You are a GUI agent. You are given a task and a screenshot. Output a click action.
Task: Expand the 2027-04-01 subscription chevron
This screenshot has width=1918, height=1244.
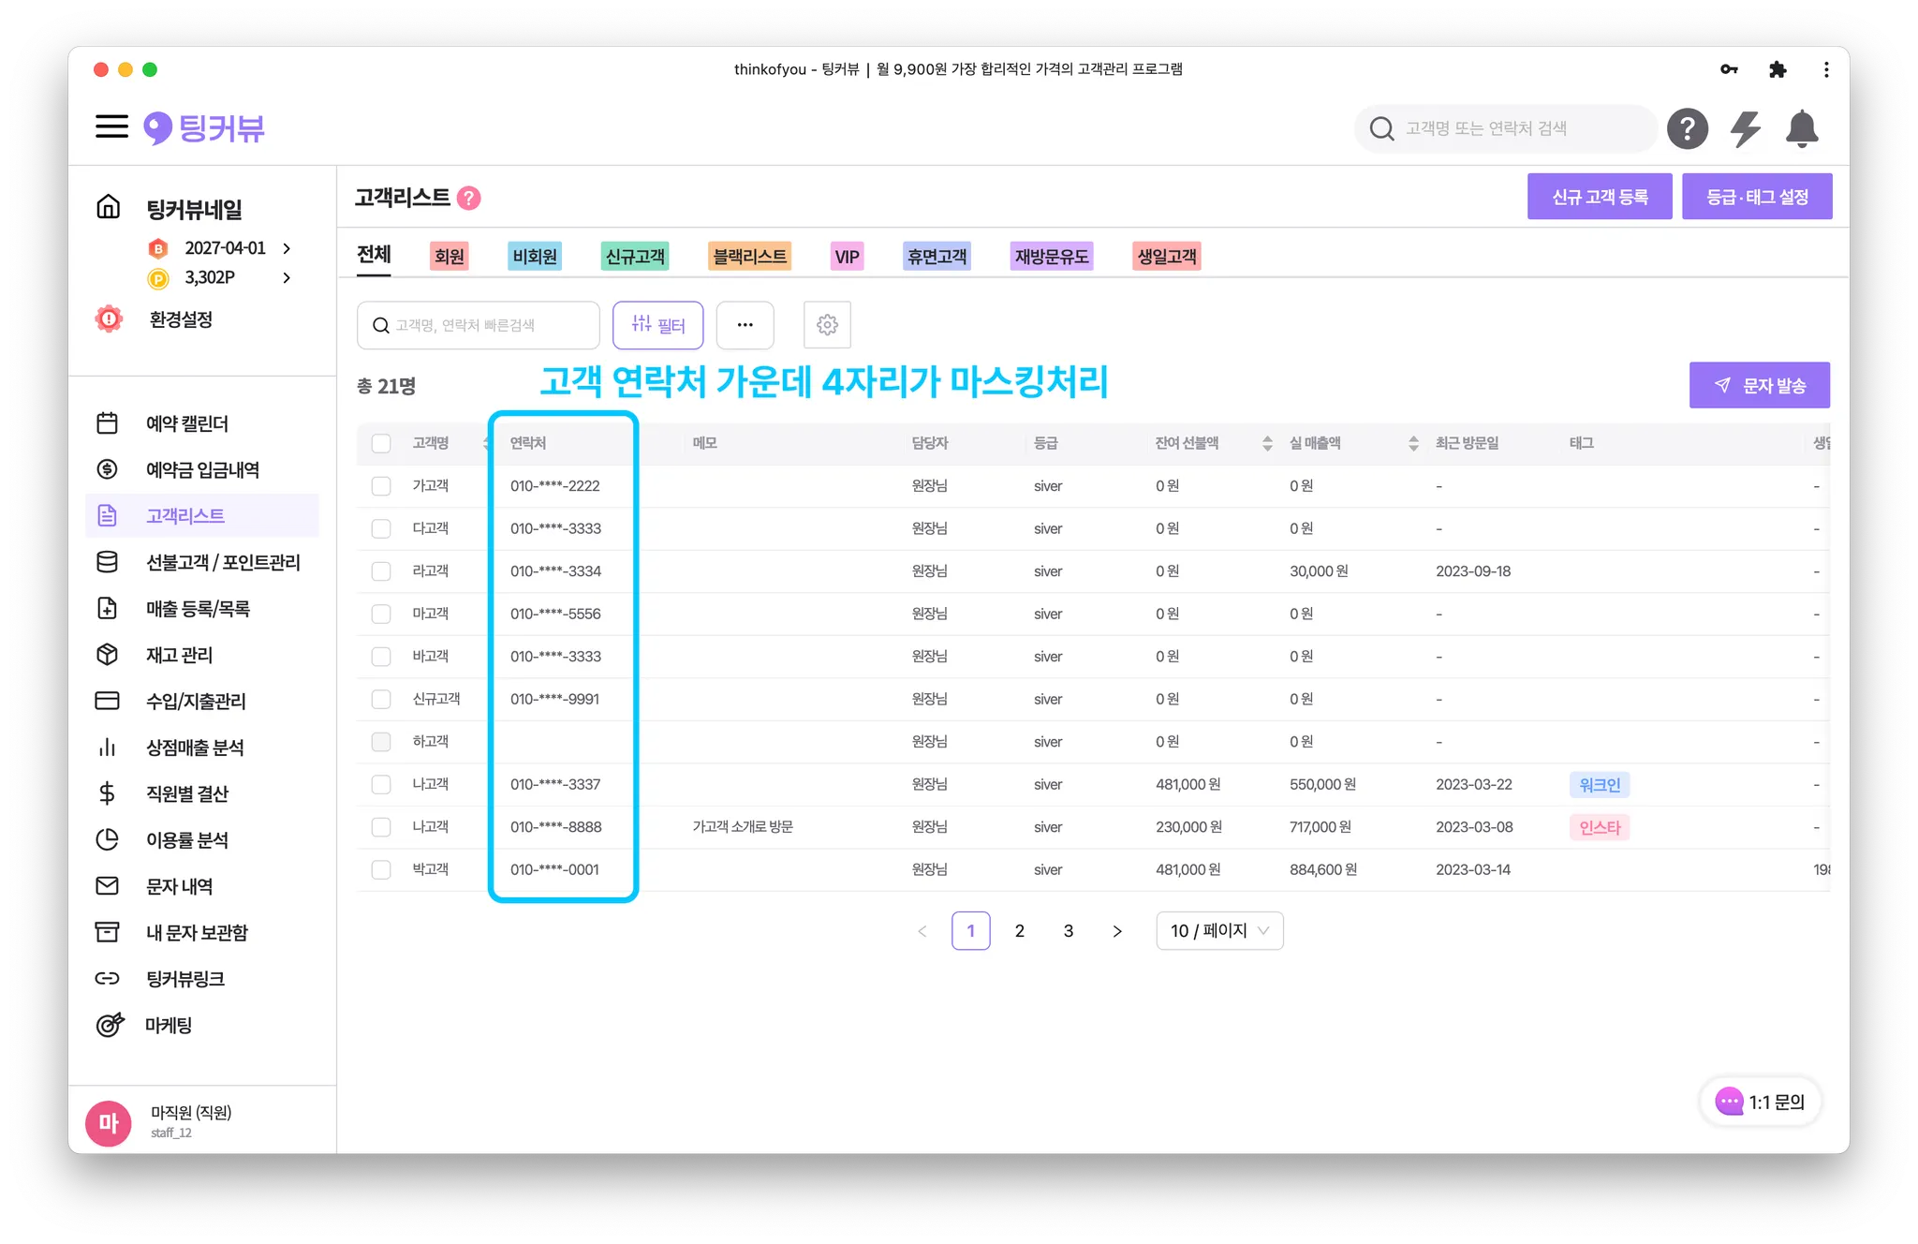pyautogui.click(x=287, y=248)
